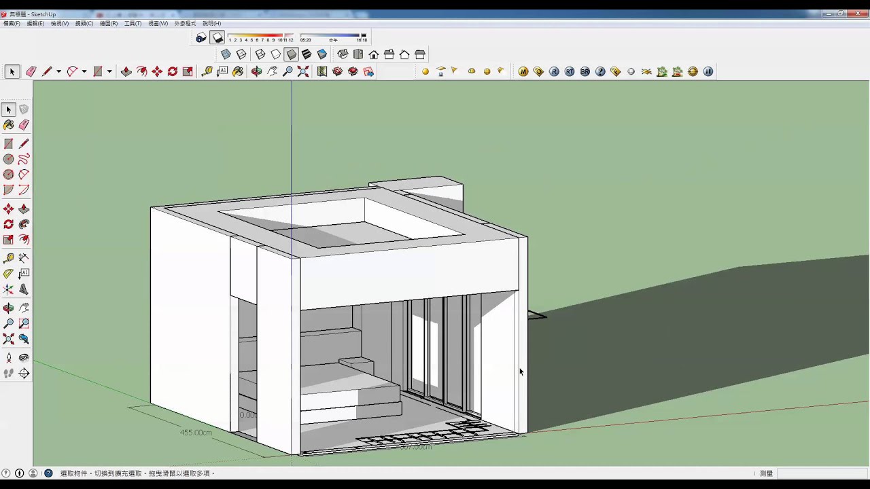Open the 工具(T) Tools menu
The height and width of the screenshot is (489, 870).
133,23
